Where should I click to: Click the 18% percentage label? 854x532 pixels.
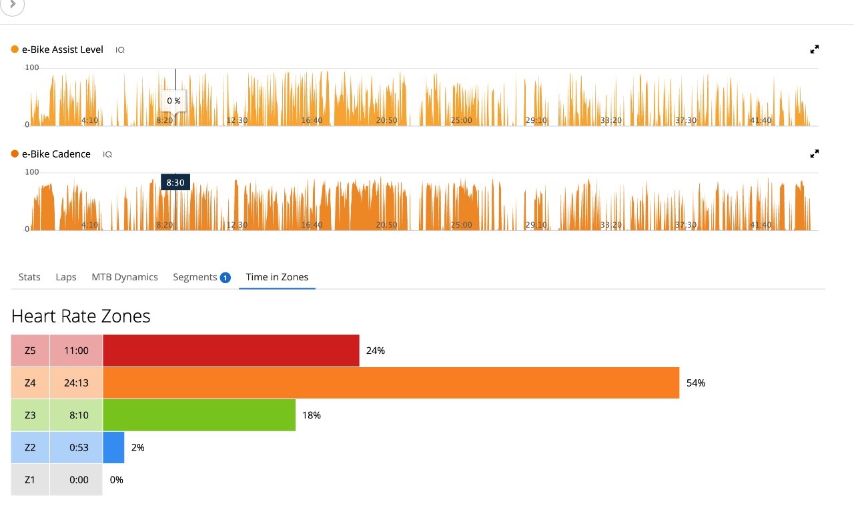click(x=312, y=415)
